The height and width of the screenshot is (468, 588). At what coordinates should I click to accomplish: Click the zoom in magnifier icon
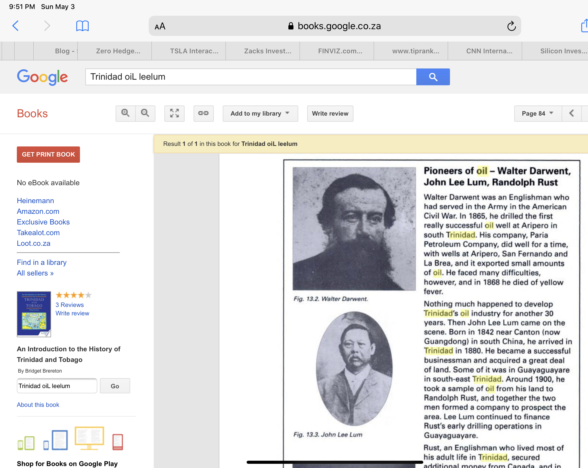pos(125,113)
